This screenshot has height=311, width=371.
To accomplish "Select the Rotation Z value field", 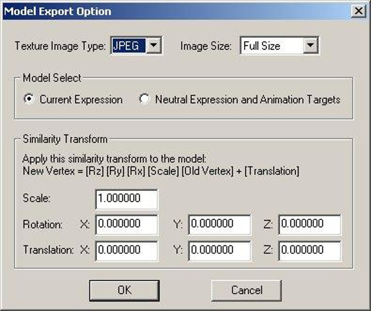I will [310, 224].
